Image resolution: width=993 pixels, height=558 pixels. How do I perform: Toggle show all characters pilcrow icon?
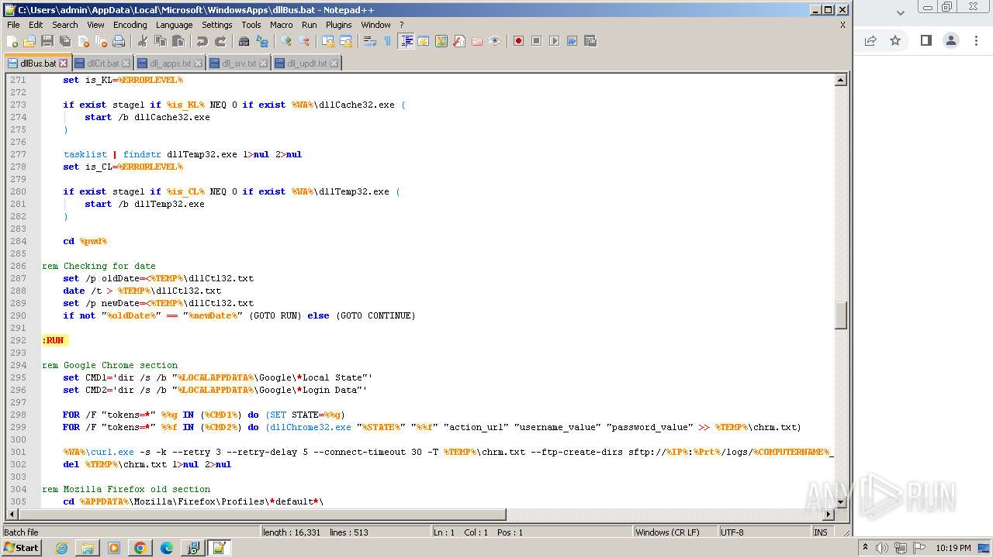(387, 41)
